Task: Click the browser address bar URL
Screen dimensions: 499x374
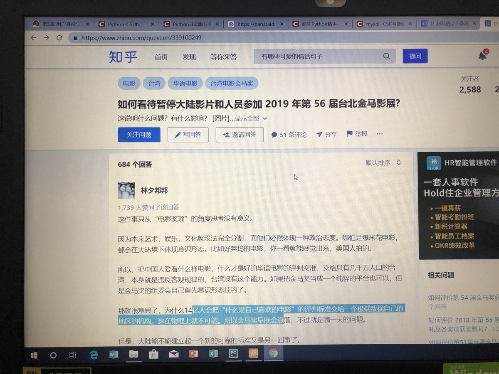Action: click(142, 37)
